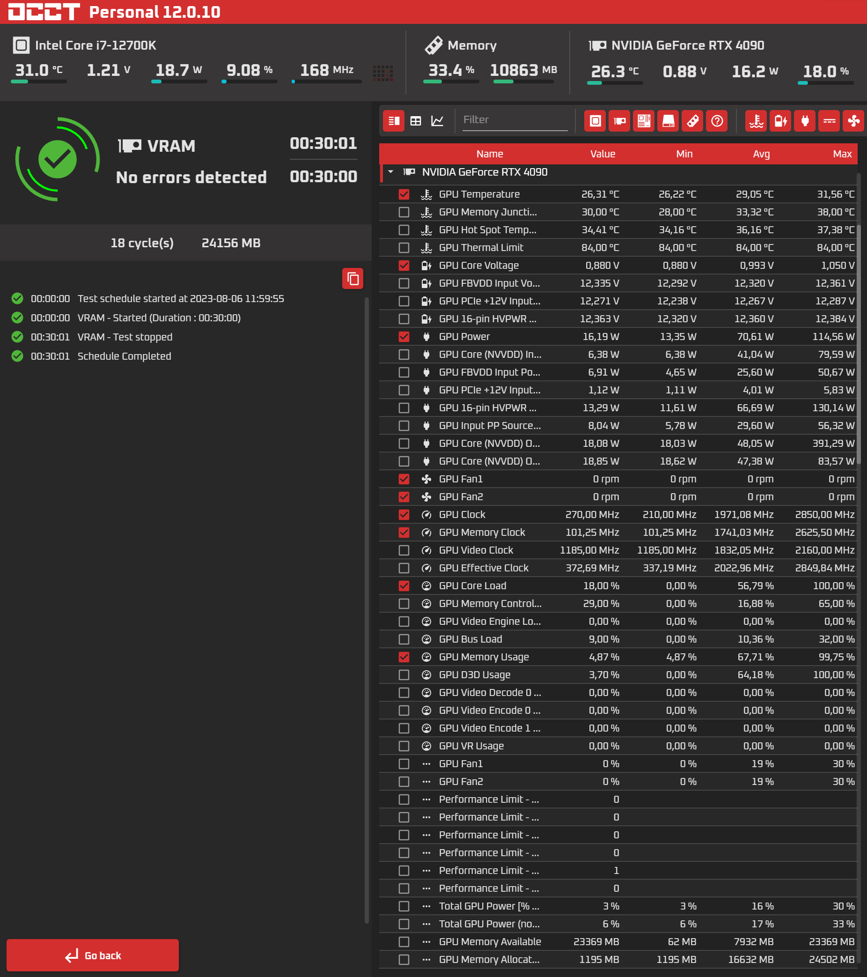Click the green checkmark test status icon

(57, 159)
